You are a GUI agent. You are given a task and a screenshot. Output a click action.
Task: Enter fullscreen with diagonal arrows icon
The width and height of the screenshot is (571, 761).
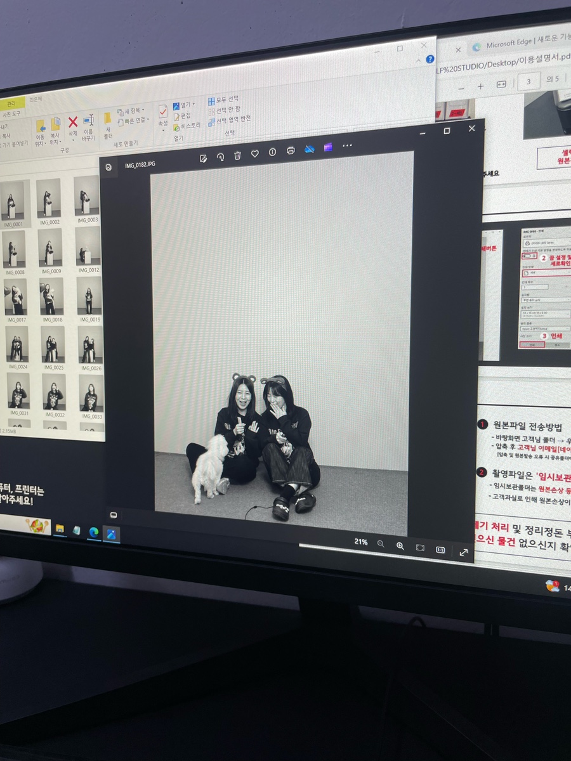463,553
